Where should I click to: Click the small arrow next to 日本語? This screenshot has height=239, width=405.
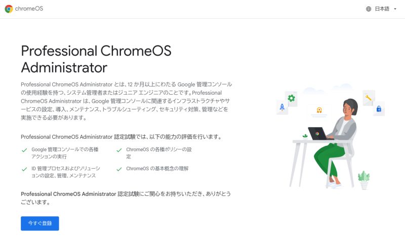click(x=395, y=9)
